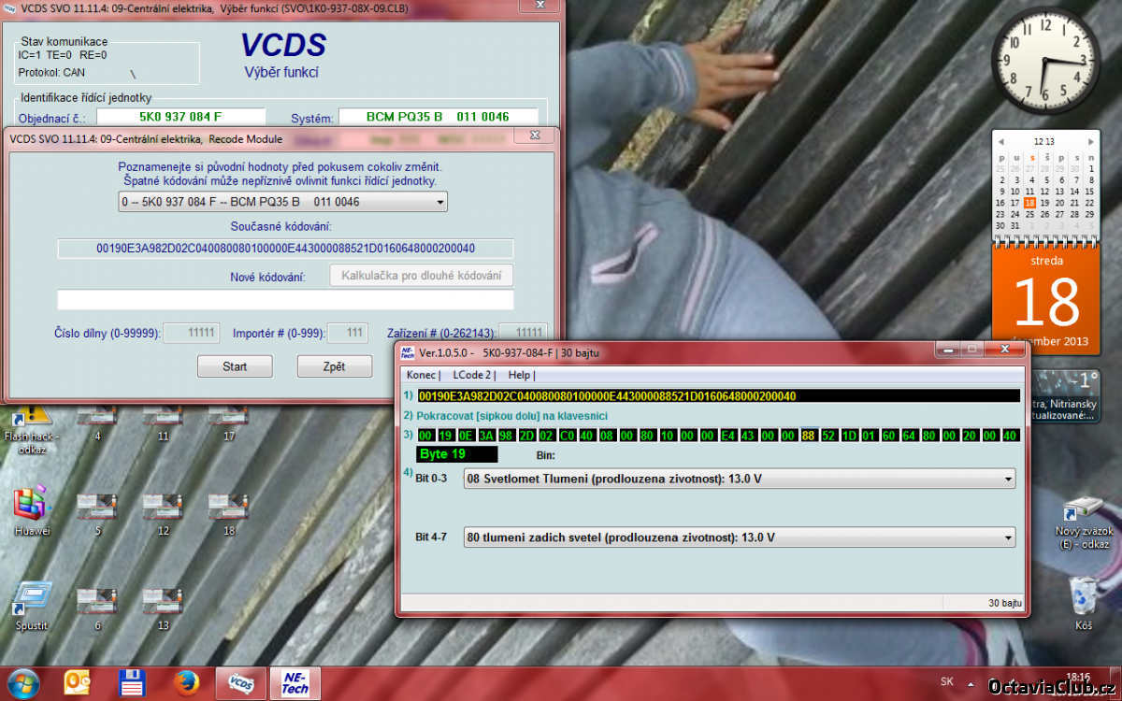1122x701 pixels.
Task: Click the NE-Tech taskbar button
Action: pos(295,683)
